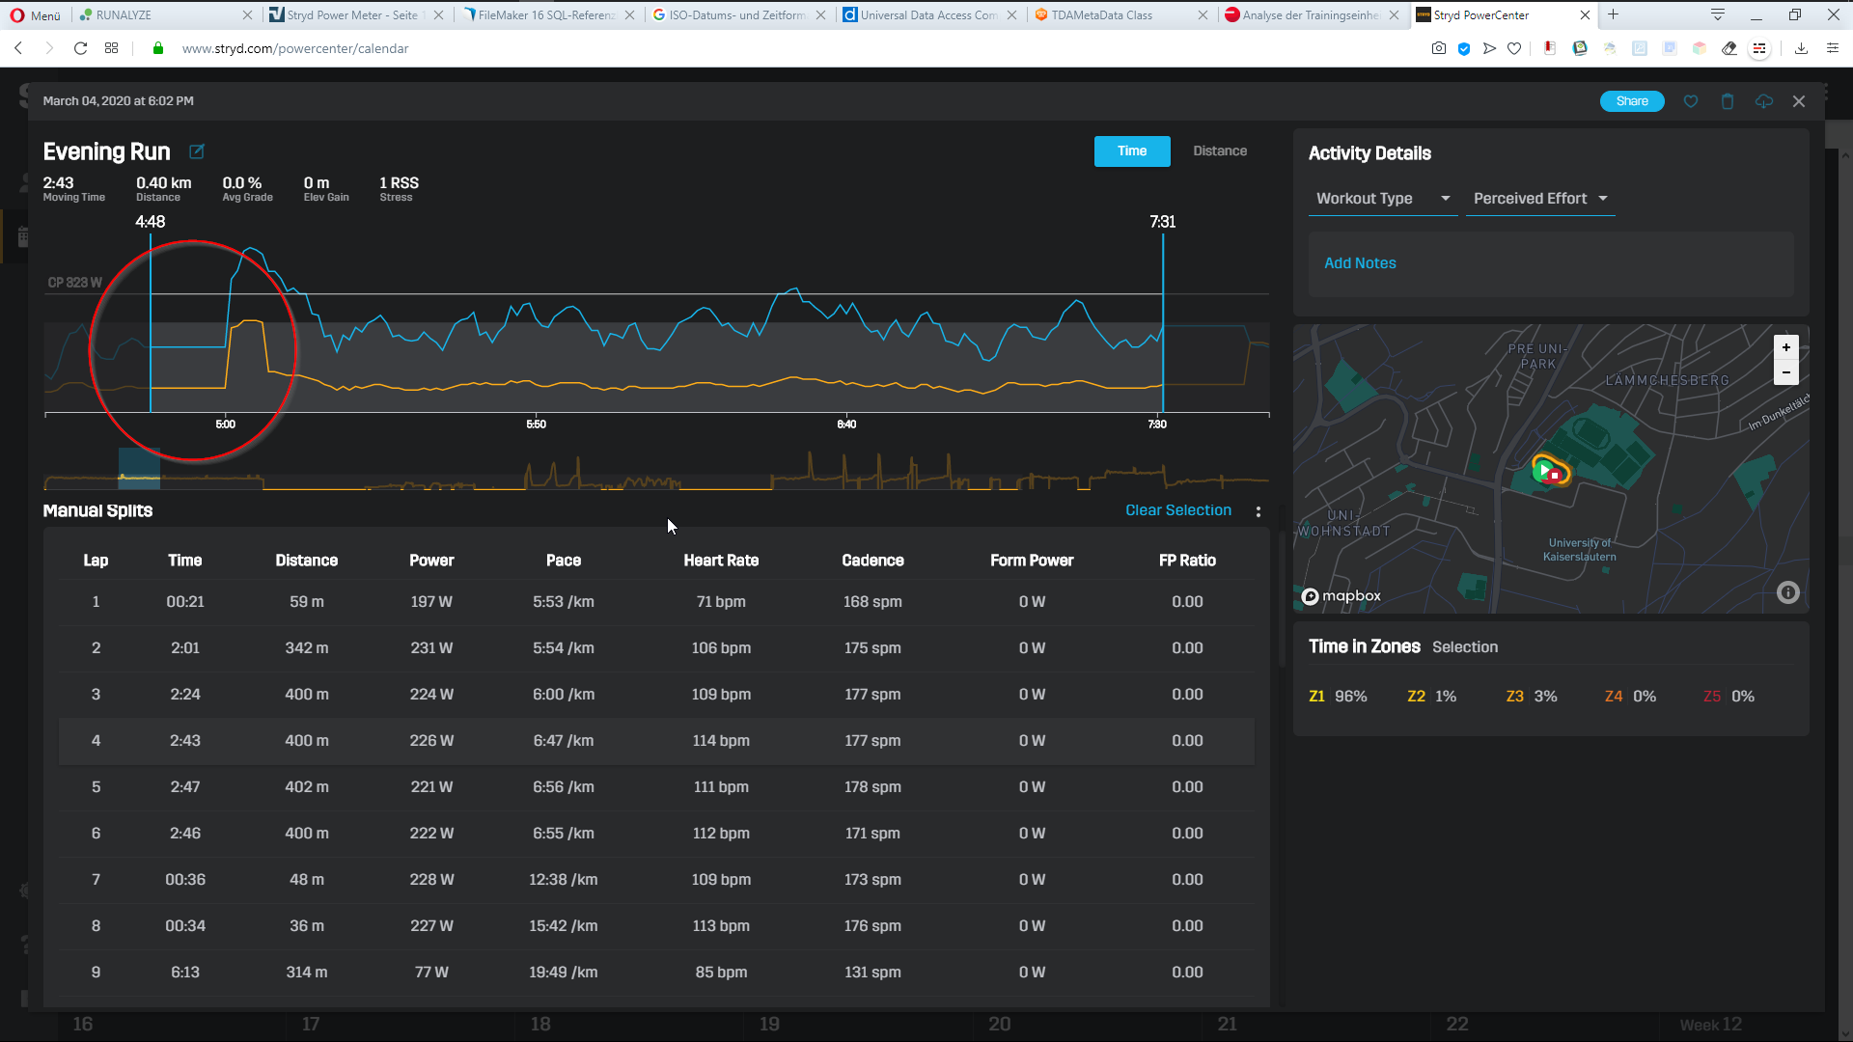Screen dimensions: 1853x1042
Task: Expand the Perceived Effort dropdown
Action: (1539, 199)
